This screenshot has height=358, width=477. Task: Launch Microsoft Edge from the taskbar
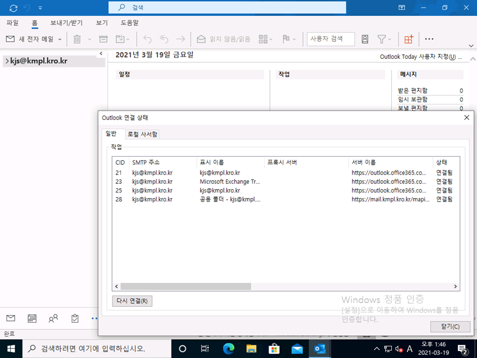229,349
